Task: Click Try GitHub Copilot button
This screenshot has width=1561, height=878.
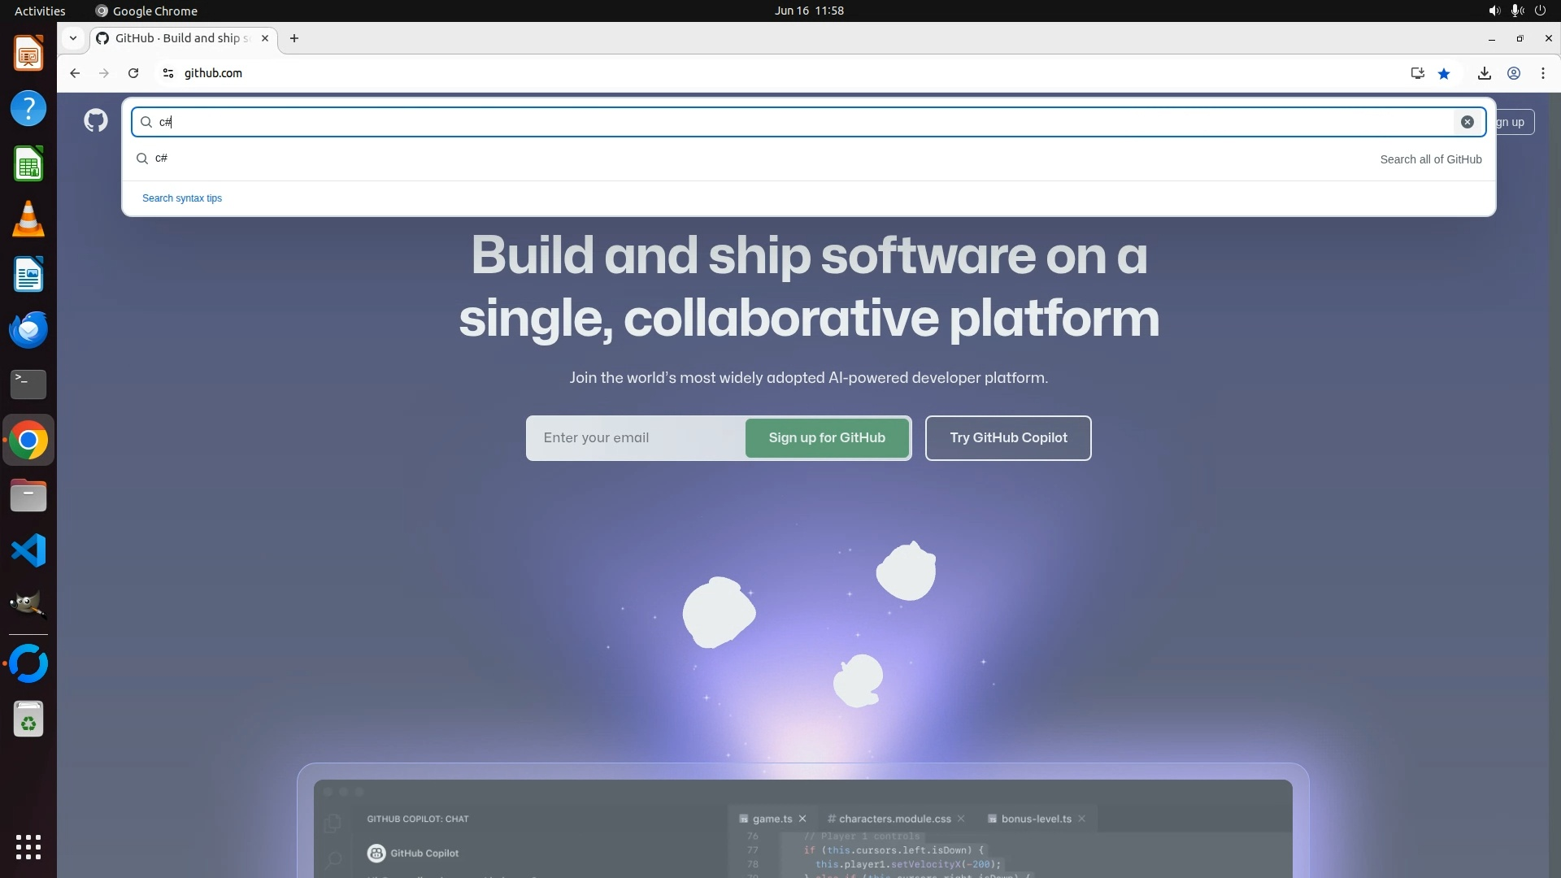Action: click(x=1007, y=438)
